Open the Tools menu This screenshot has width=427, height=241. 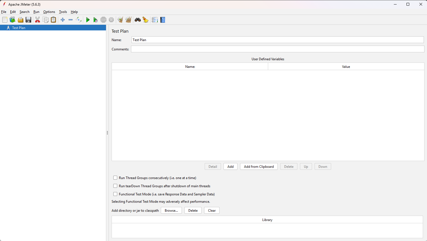click(63, 12)
